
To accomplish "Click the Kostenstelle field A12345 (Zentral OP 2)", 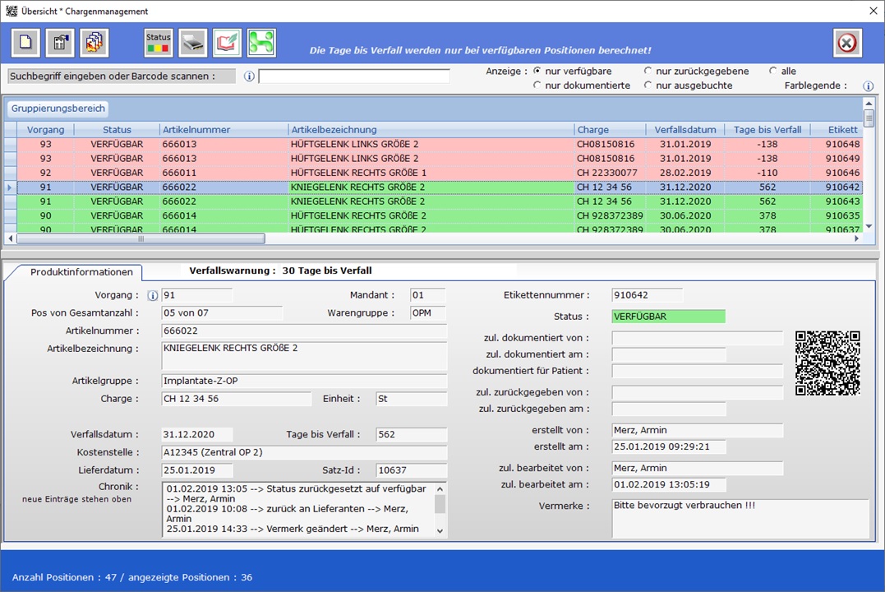I will point(304,452).
